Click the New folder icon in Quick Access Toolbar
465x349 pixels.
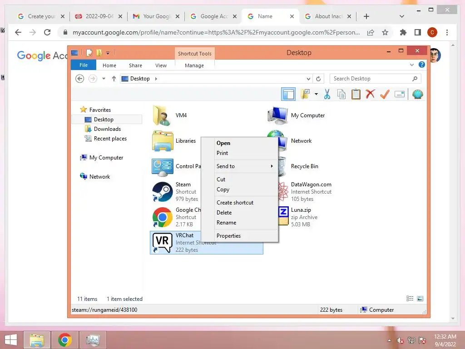[99, 53]
